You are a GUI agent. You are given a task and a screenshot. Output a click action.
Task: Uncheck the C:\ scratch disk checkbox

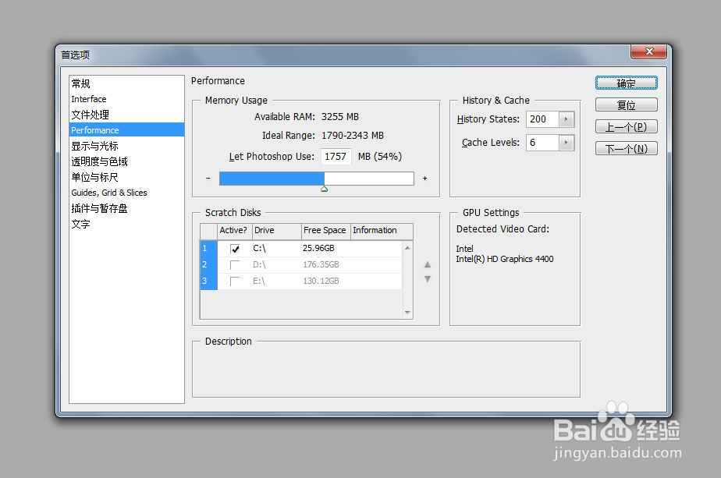(x=235, y=249)
